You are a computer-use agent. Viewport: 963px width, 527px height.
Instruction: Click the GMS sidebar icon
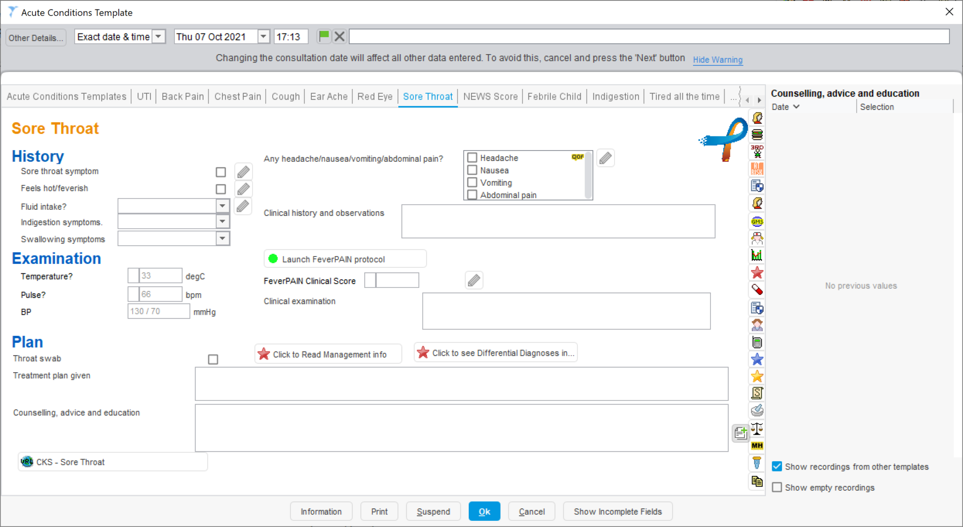point(757,221)
